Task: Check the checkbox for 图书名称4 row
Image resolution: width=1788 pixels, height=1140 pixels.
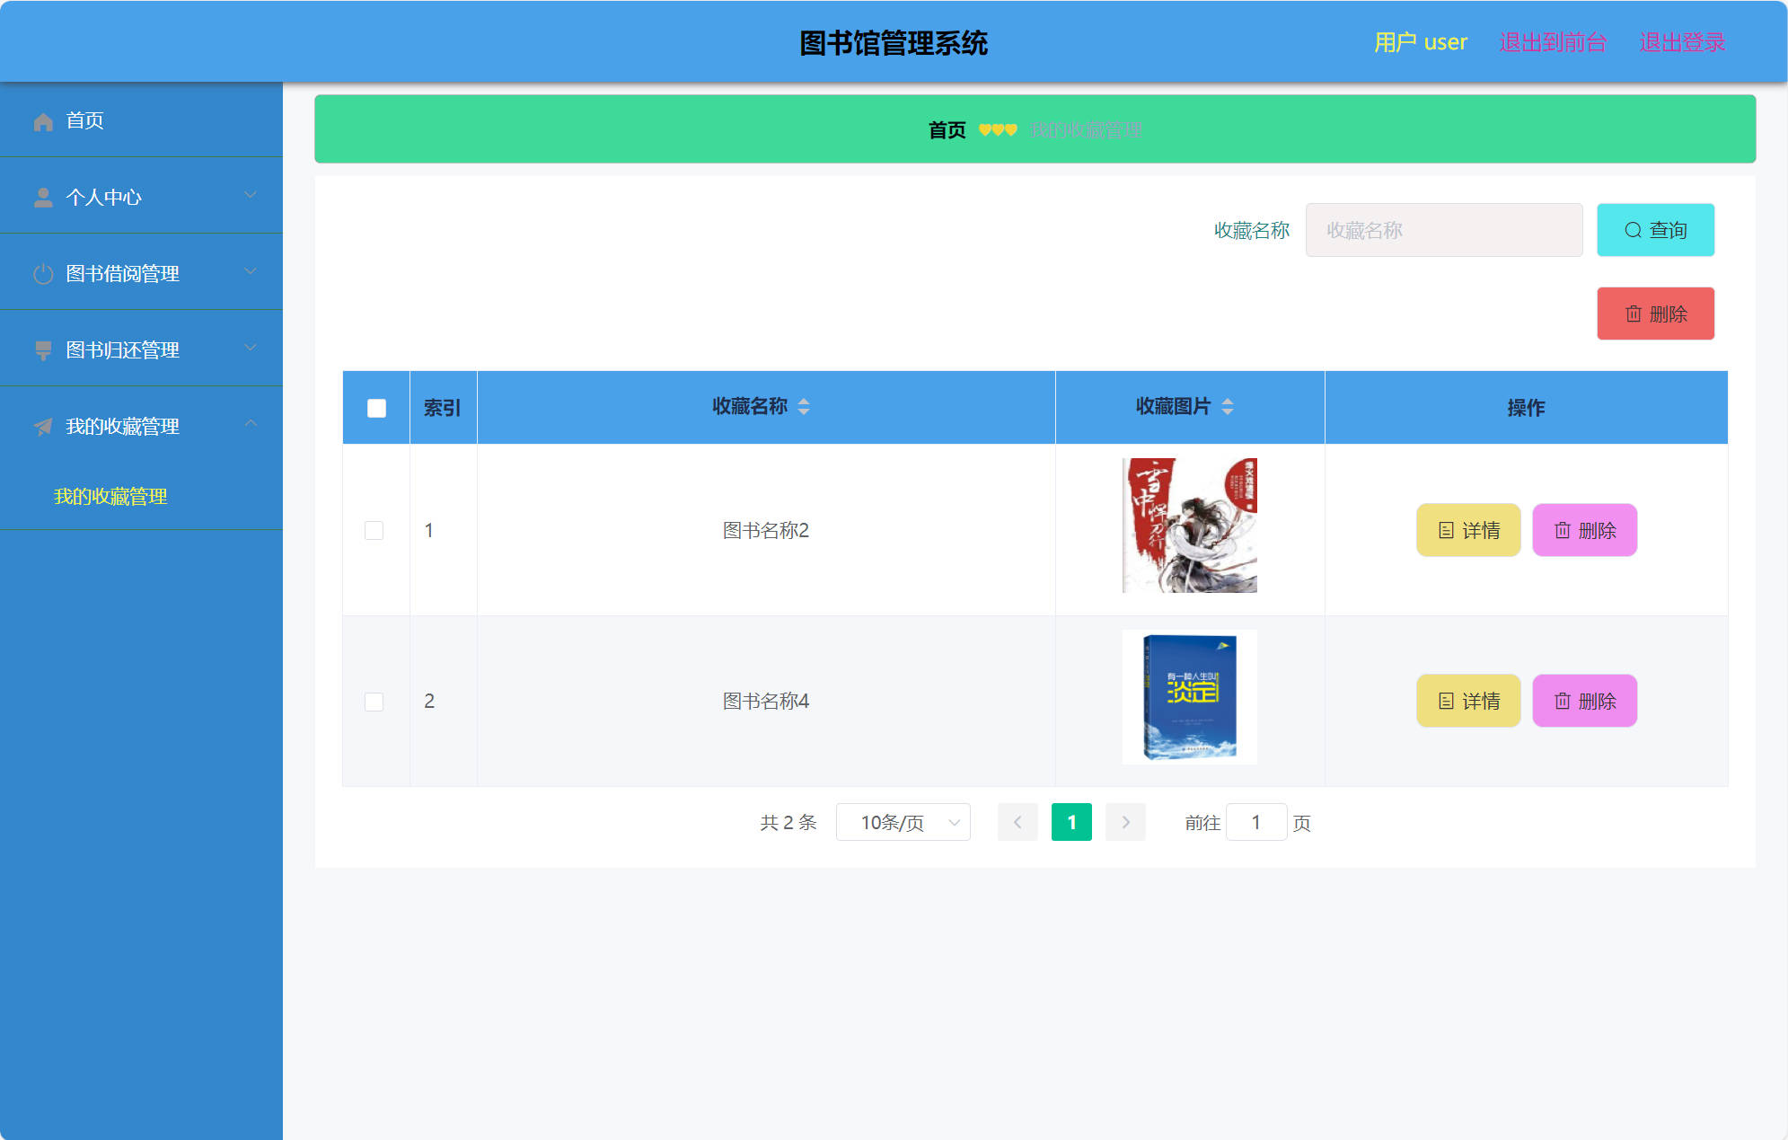Action: coord(374,702)
